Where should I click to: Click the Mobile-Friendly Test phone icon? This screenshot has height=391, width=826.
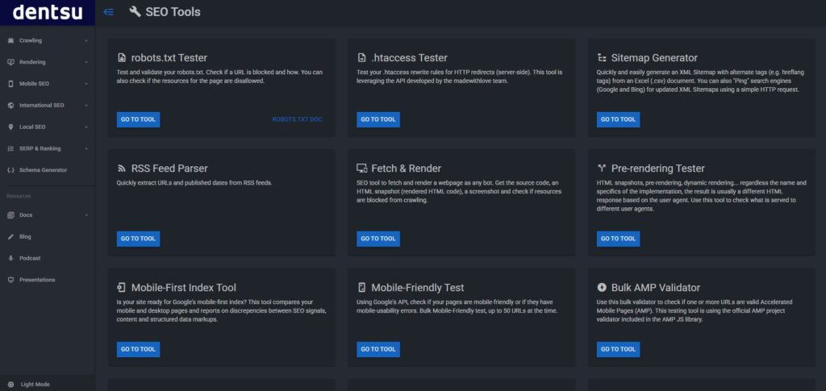pyautogui.click(x=361, y=287)
